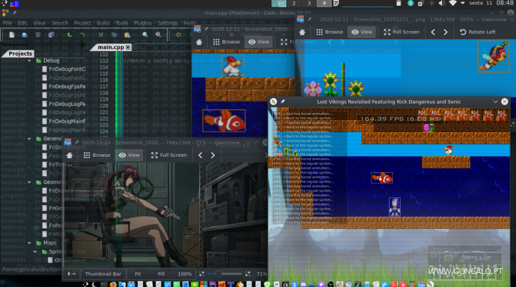Click the green notification icon in top panel
The height and width of the screenshot is (287, 516).
(x=410, y=3)
